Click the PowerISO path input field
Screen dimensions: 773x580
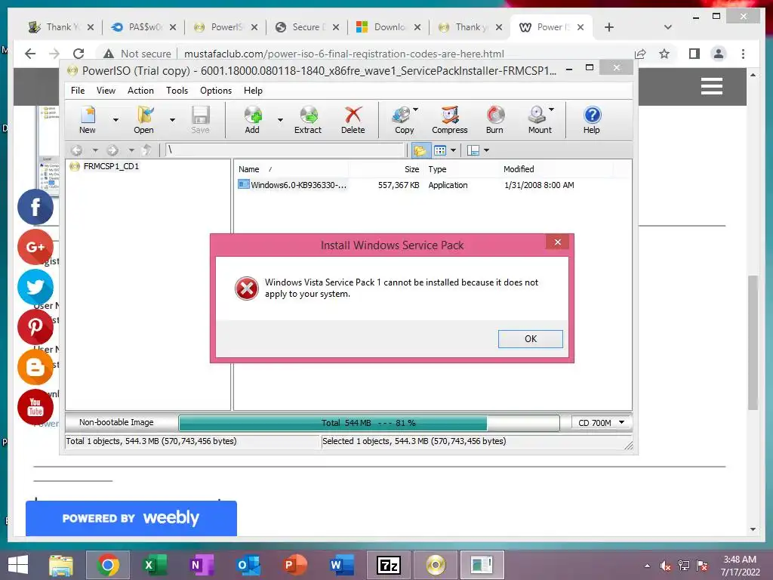coord(285,150)
